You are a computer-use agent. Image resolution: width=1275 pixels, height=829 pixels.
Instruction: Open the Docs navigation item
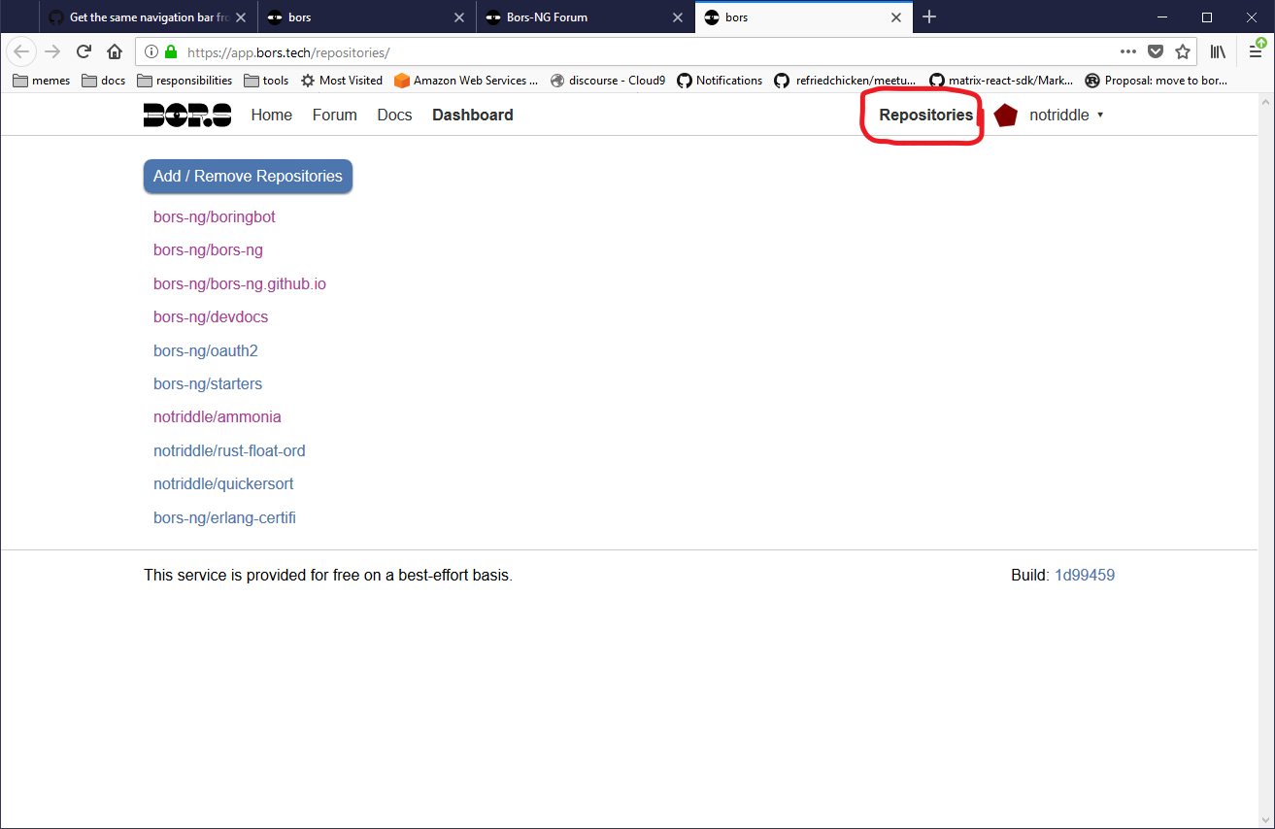click(x=394, y=116)
